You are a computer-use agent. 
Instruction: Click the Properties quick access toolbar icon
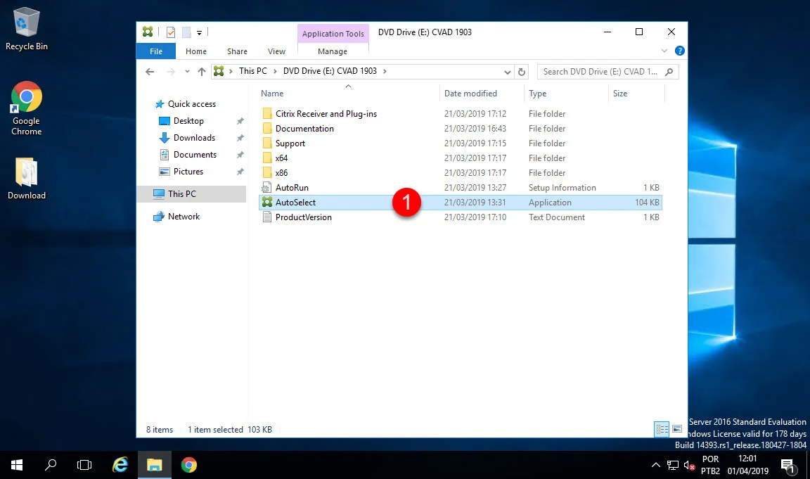[170, 32]
